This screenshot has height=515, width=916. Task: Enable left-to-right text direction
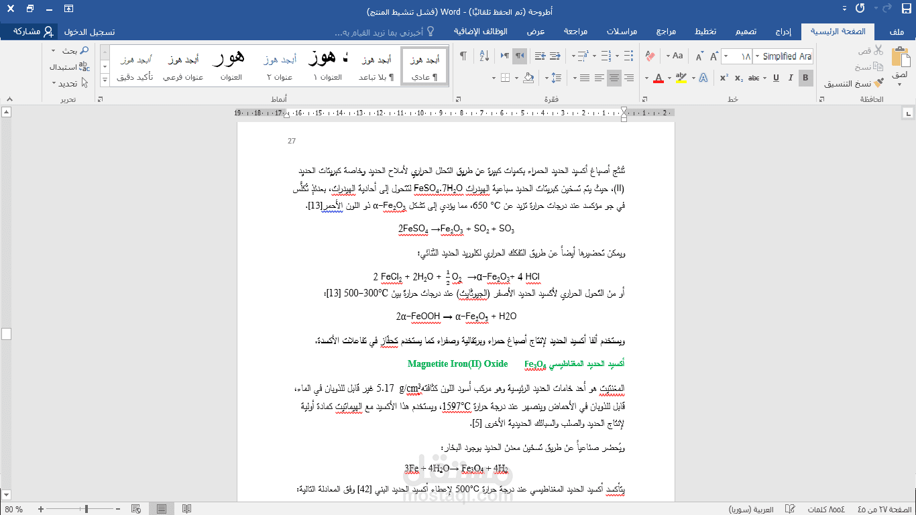pos(505,56)
